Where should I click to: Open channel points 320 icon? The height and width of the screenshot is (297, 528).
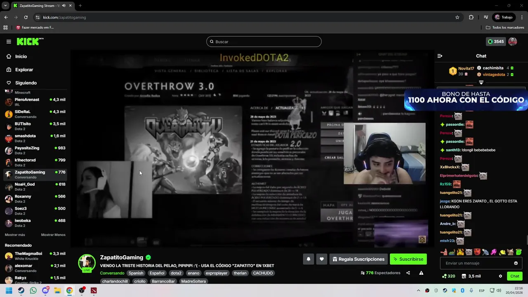pyautogui.click(x=448, y=276)
